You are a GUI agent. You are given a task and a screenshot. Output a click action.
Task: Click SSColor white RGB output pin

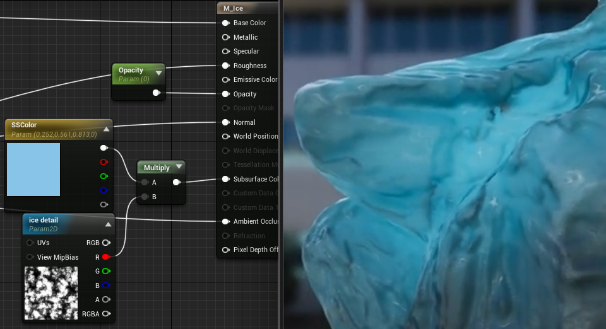point(104,147)
